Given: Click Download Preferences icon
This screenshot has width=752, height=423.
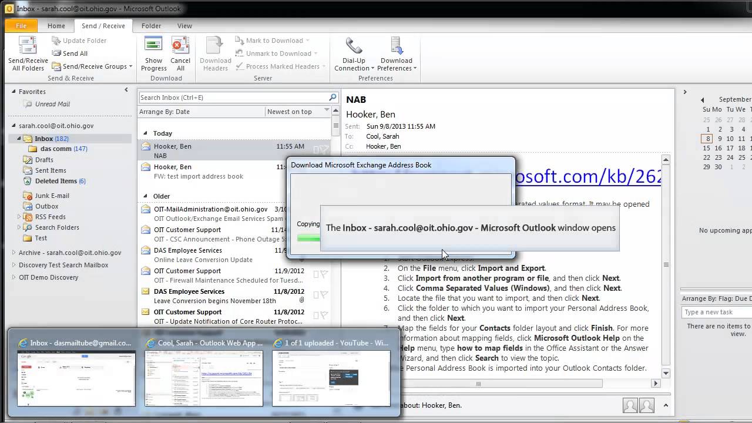Looking at the screenshot, I should 397,46.
